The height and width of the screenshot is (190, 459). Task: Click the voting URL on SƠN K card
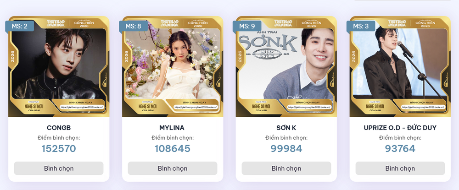pyautogui.click(x=309, y=107)
